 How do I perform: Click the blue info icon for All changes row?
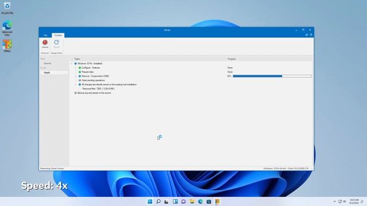[80, 85]
